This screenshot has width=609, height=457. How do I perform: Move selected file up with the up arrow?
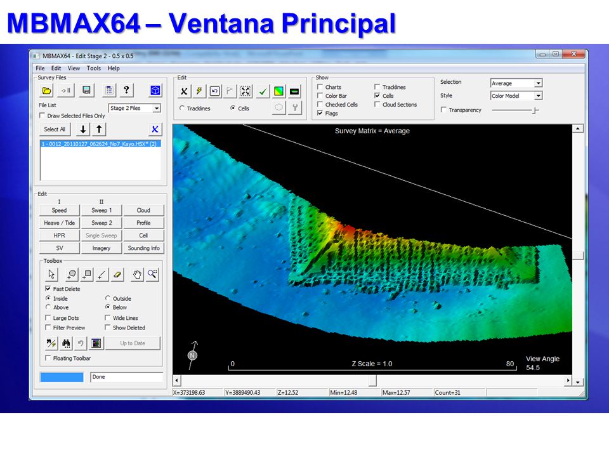click(99, 129)
